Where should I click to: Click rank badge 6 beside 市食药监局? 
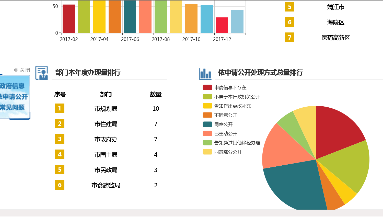[x=60, y=185]
